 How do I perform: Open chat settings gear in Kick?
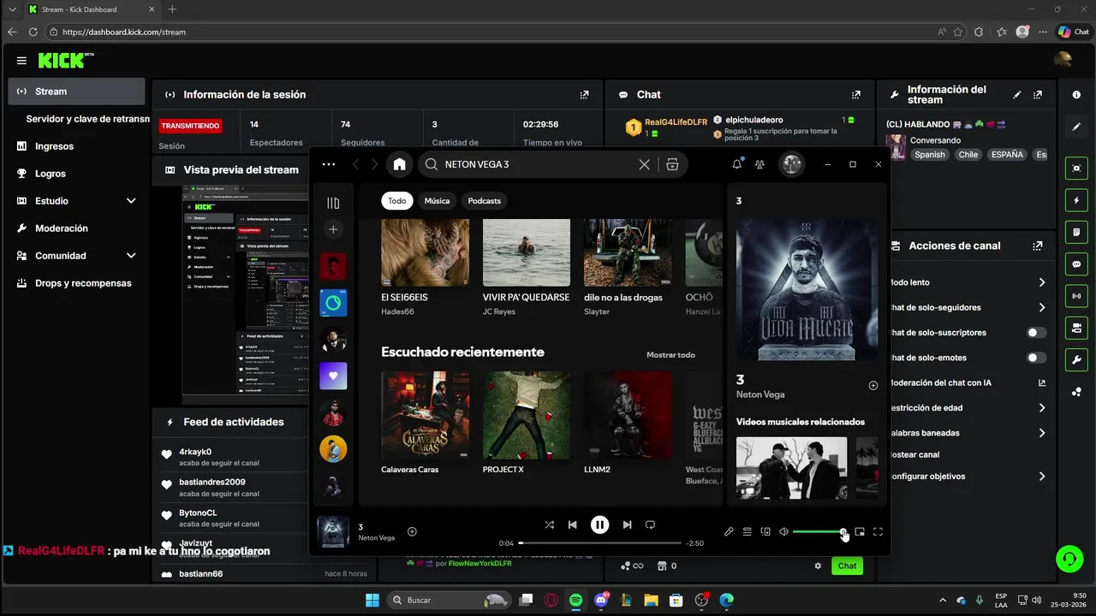818,566
